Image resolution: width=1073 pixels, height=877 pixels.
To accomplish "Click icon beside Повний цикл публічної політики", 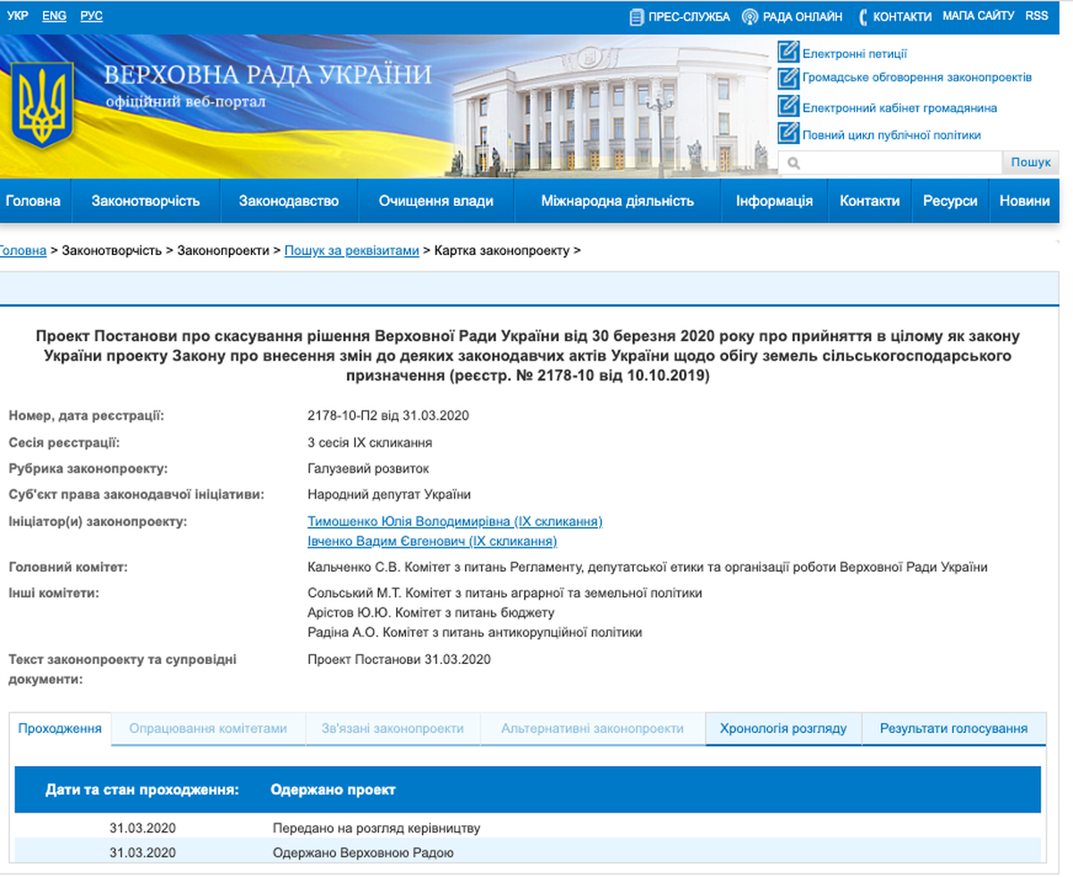I will pos(788,133).
